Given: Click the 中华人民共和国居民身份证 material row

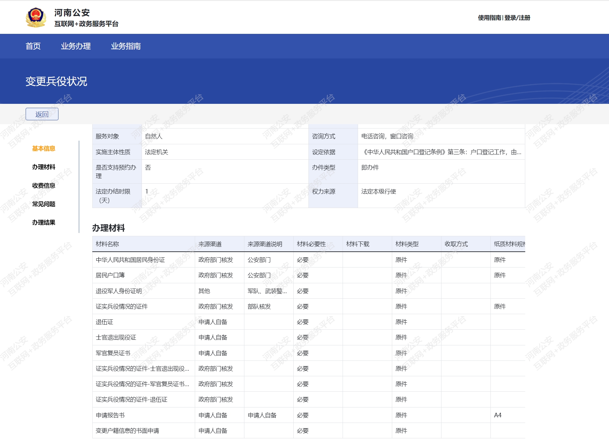Looking at the screenshot, I should 130,260.
